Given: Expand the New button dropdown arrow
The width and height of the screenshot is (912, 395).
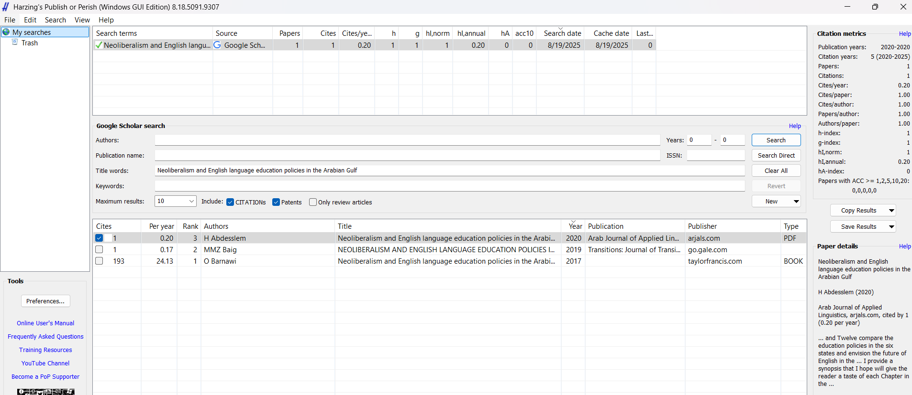Looking at the screenshot, I should 796,202.
